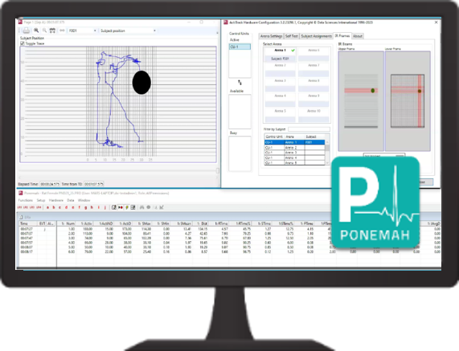Switch to the Arena Settings tab
Screen dimensions: 459x351
click(x=271, y=36)
